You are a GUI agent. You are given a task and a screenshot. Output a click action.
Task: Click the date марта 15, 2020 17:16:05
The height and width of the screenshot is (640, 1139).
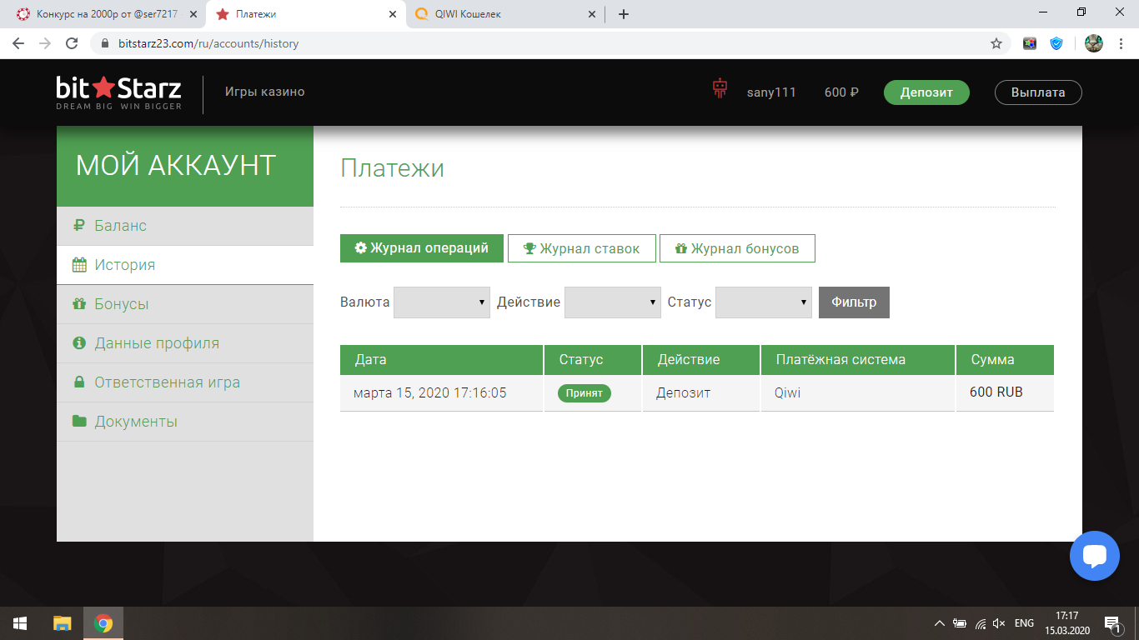point(430,392)
